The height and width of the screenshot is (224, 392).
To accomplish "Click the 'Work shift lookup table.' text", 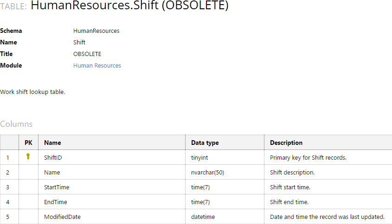I will (32, 92).
